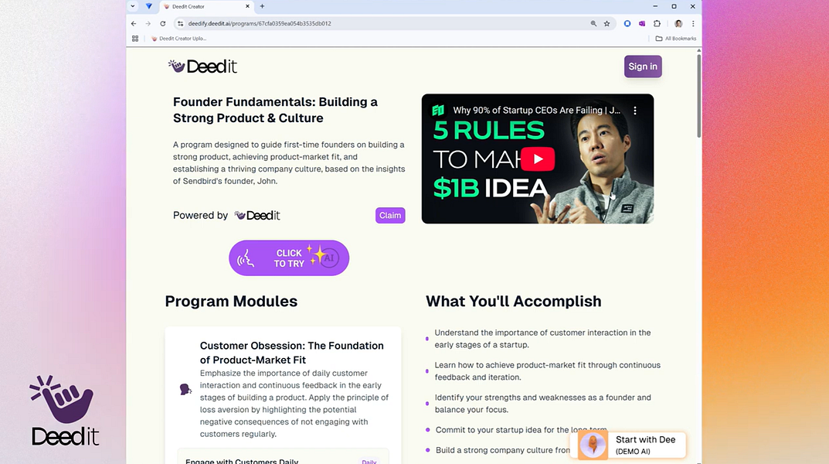The image size is (829, 464).
Task: Open a new browser tab
Action: [262, 6]
